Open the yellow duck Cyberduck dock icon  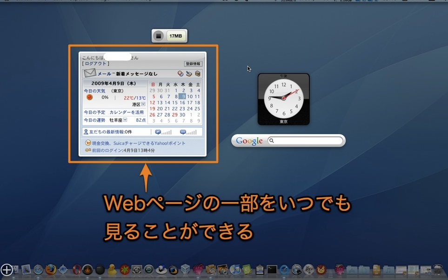tap(112, 270)
